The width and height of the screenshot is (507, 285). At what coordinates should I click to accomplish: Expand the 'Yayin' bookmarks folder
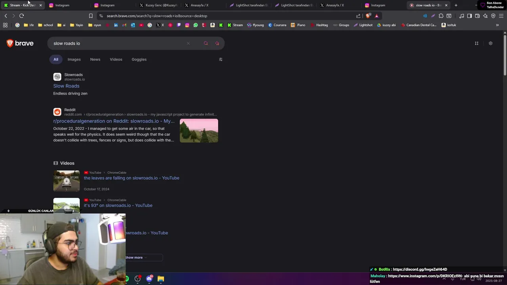coord(76,25)
